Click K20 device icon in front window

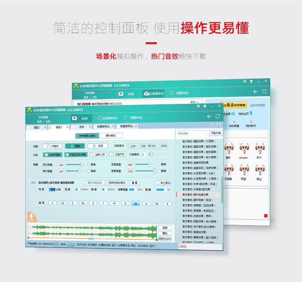(x=75, y=118)
